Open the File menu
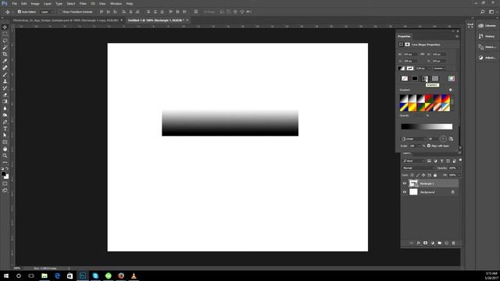This screenshot has width=500, height=281. coord(14,3)
